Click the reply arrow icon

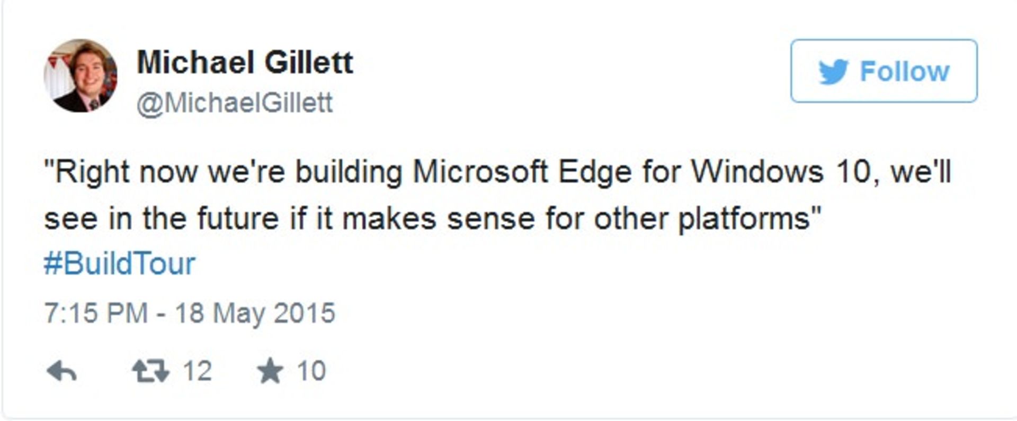[x=62, y=371]
